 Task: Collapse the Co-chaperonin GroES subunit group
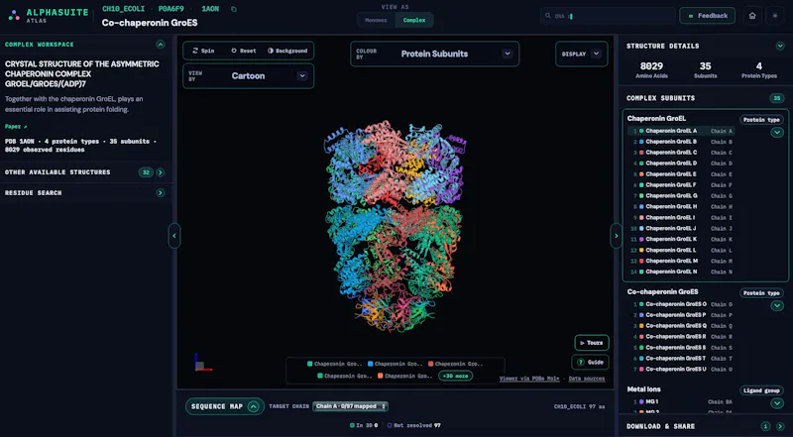point(777,305)
